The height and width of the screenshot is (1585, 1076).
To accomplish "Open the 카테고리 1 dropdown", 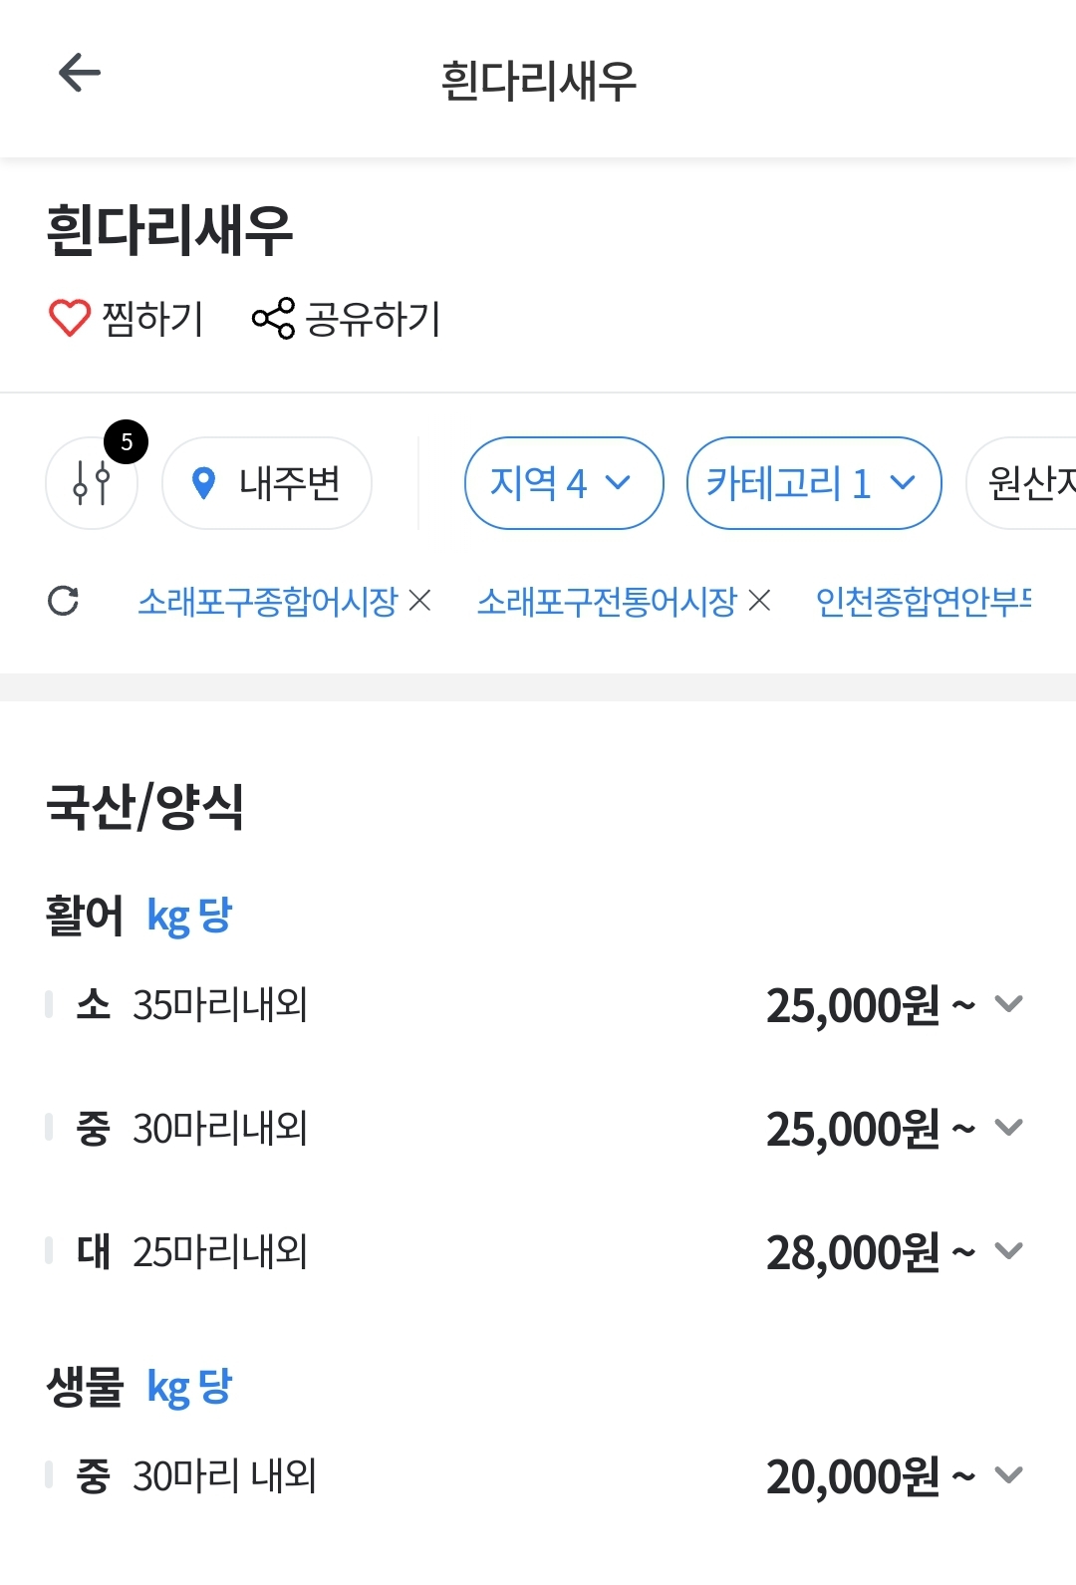I will pos(814,483).
